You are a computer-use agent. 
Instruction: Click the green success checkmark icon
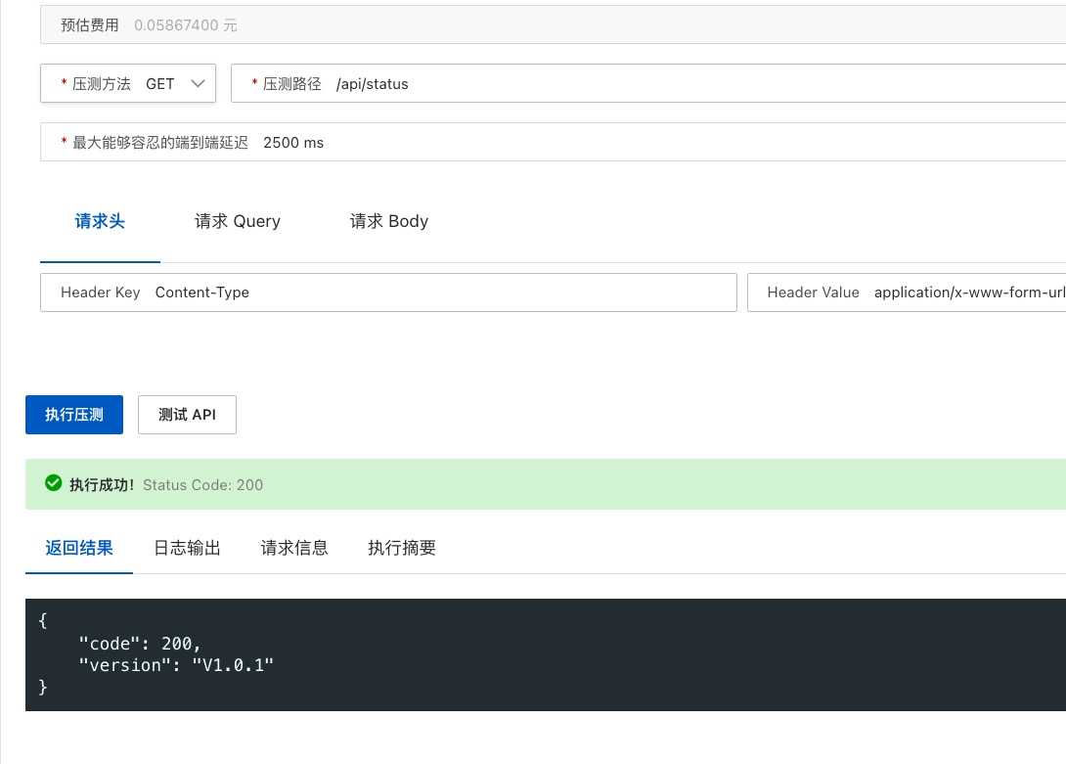[x=53, y=483]
